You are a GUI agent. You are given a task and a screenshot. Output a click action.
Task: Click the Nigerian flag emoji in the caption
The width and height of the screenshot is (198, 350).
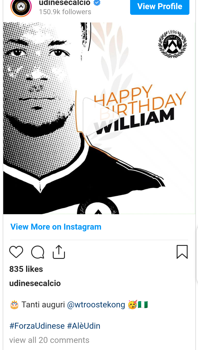coord(143,304)
